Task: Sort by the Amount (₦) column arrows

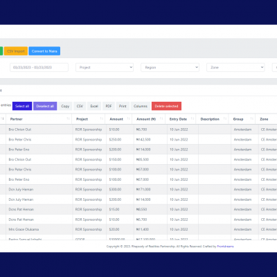Action: pos(161,118)
